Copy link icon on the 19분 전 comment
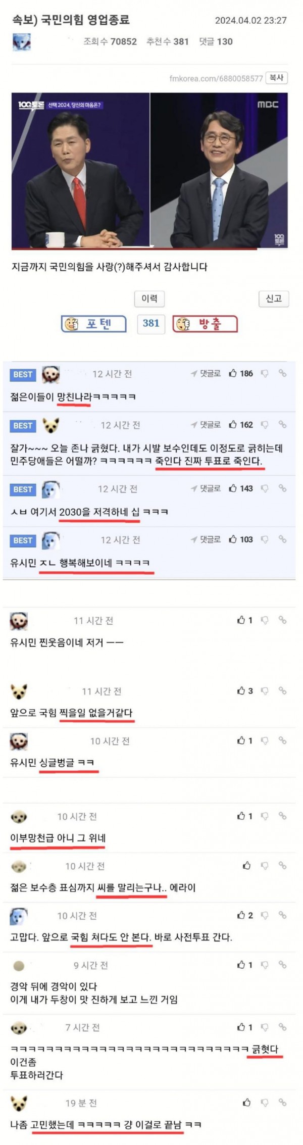Viewport: 303px width, 1145px height. pos(282,1102)
